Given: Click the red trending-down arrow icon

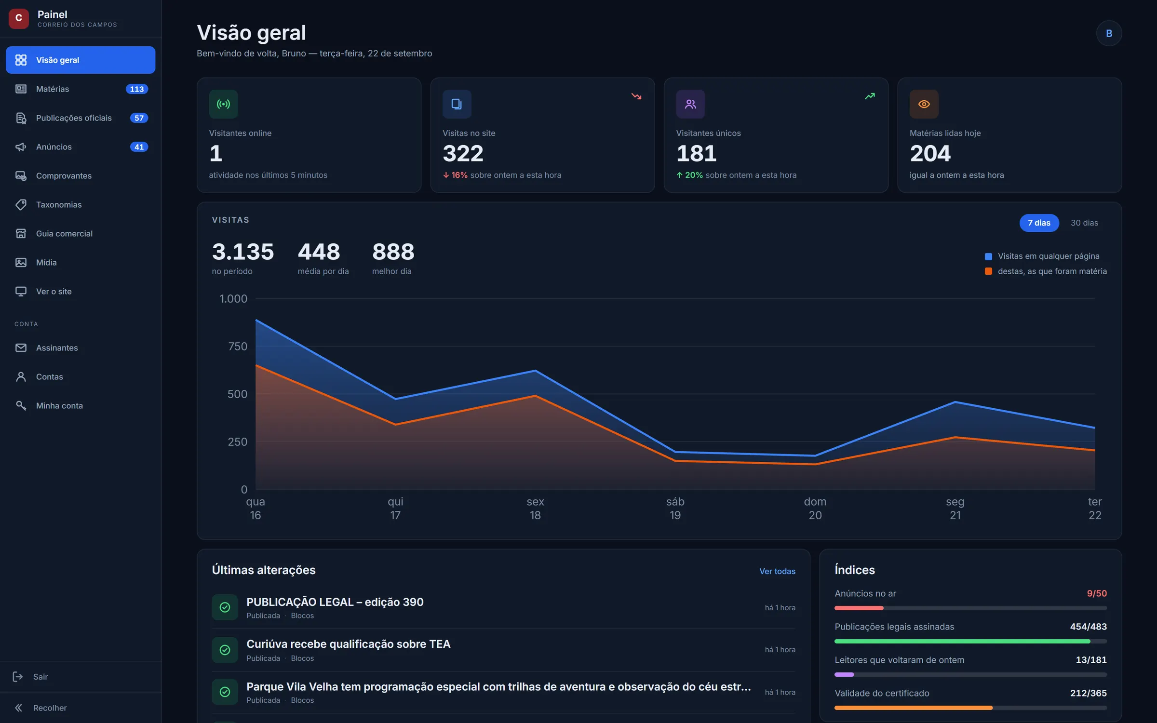Looking at the screenshot, I should point(636,96).
